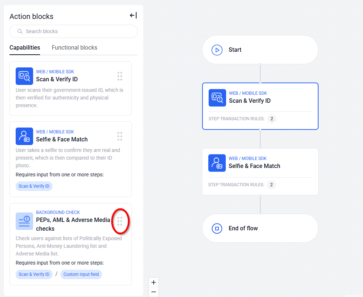Screen dimensions: 363x297
Task: Open the Functional blocks tab
Action: pyautogui.click(x=74, y=48)
